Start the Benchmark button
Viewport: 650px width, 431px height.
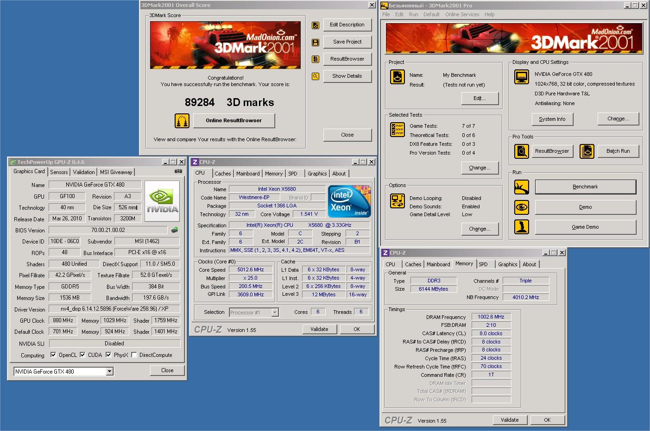(586, 187)
